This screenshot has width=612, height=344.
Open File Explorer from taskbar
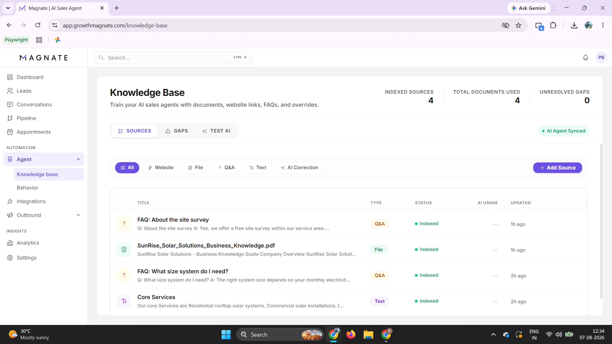pos(368,334)
